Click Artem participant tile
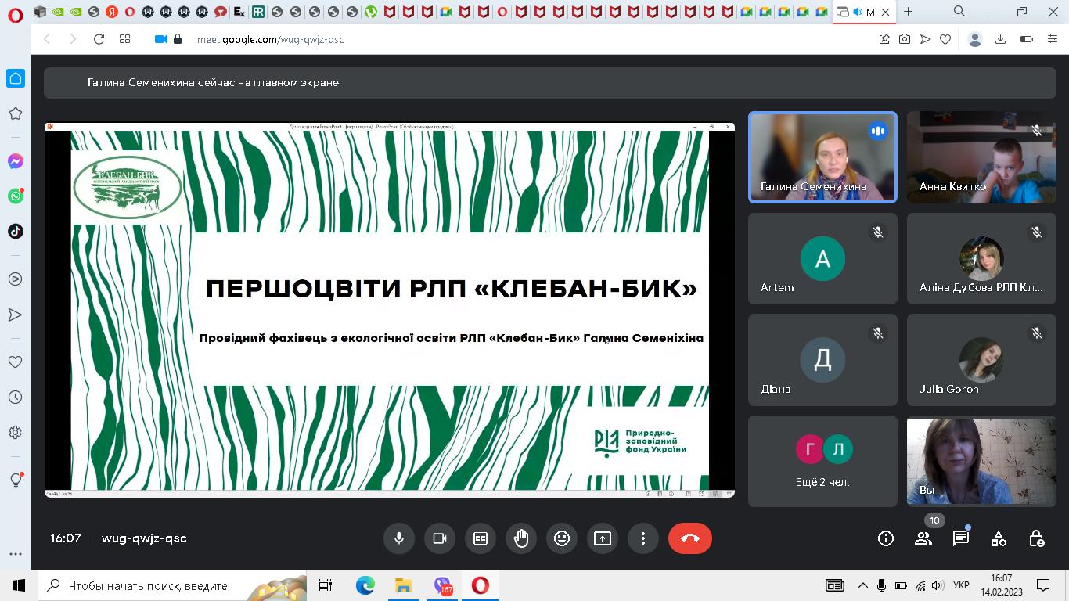The height and width of the screenshot is (601, 1069). coord(822,258)
